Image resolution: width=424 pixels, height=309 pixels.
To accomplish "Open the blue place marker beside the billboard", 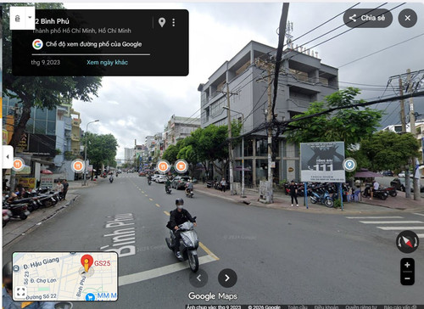I will [349, 165].
